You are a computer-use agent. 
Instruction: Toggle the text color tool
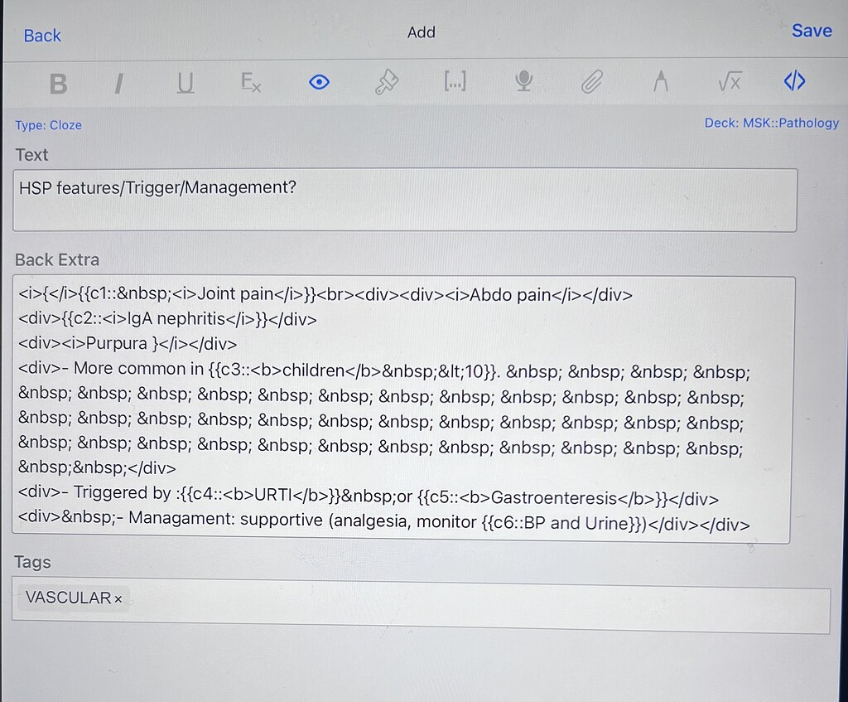660,80
